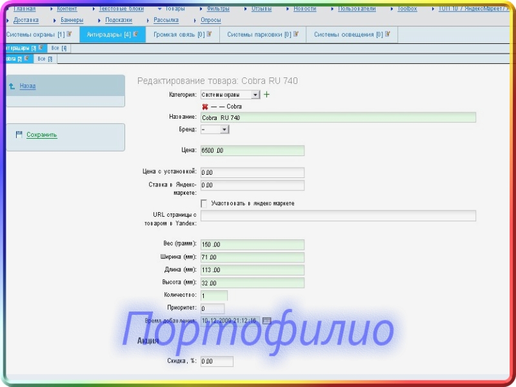This screenshot has height=387, width=516.
Task: Open Новости menu
Action: 304,8
